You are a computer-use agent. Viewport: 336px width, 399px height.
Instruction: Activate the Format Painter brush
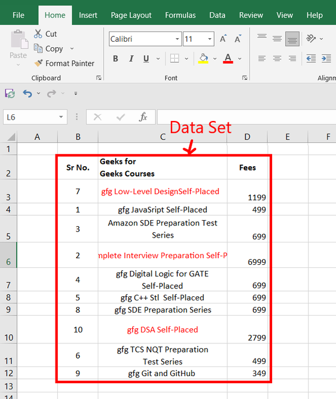click(x=39, y=63)
